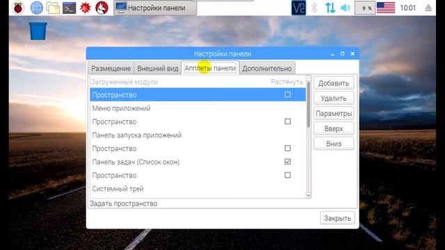Viewport: 445px width, 250px height.
Task: Open the Wolfram wolf icon
Action: tap(102, 8)
